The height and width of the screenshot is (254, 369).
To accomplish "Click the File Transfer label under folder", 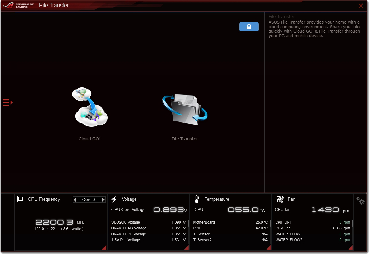I will [185, 139].
